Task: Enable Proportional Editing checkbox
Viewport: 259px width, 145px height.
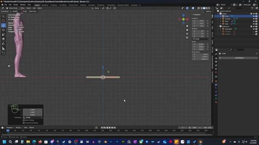Action: pos(23,123)
